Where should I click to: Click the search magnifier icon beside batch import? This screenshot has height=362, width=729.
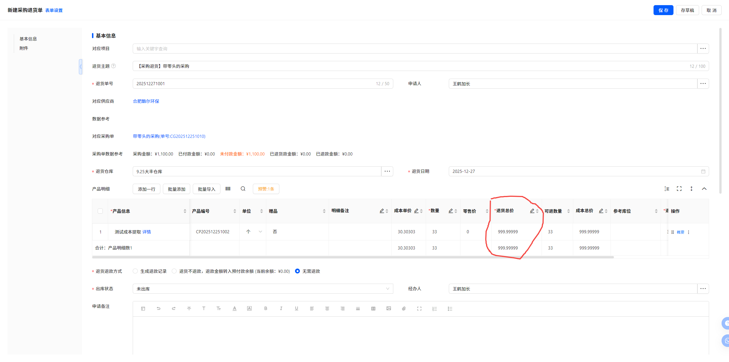243,189
